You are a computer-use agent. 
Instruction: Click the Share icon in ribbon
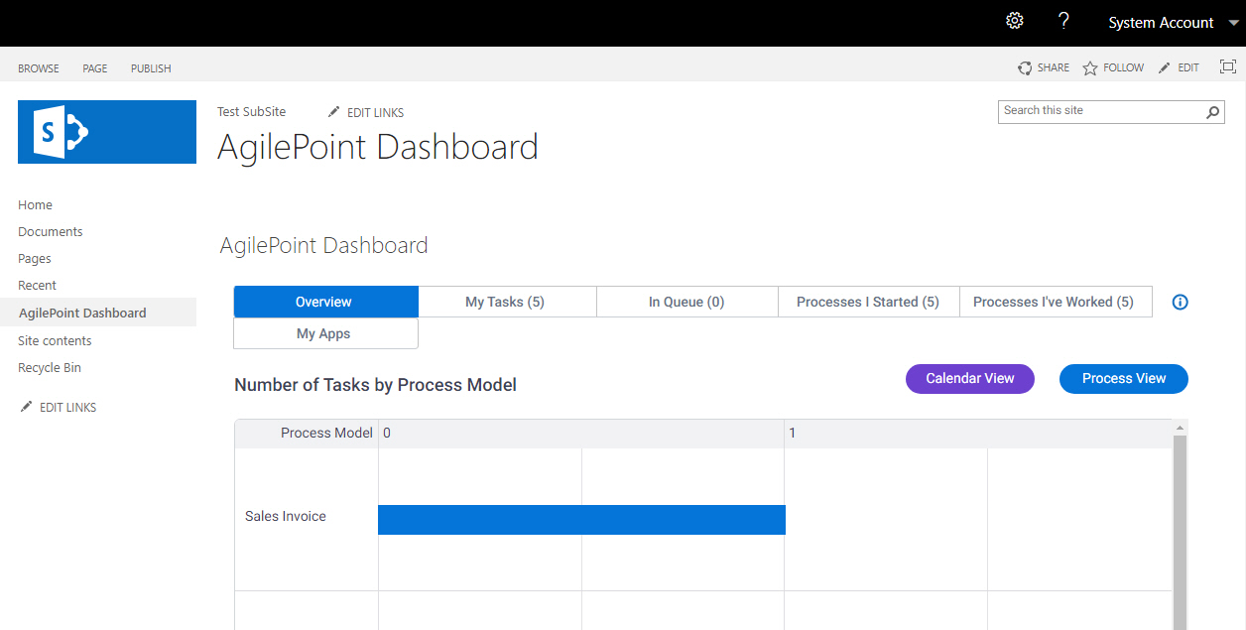[1025, 68]
